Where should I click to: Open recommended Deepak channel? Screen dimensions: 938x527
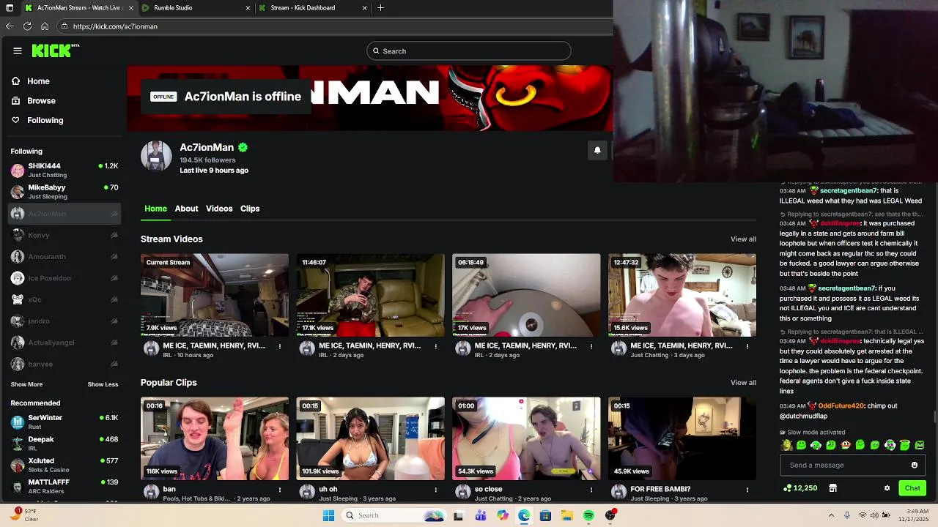[x=64, y=444]
